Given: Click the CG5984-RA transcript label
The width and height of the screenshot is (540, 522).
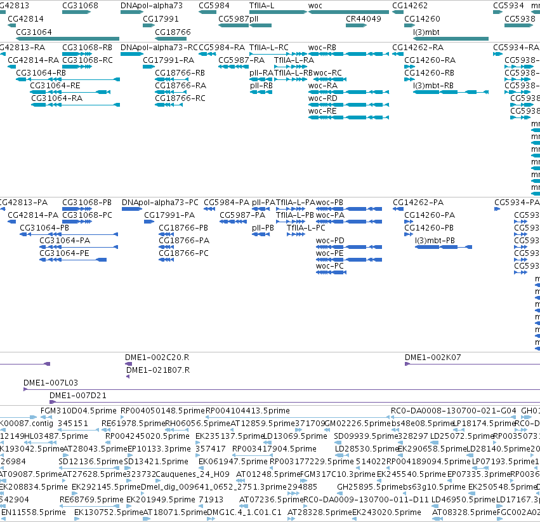Looking at the screenshot, I should [x=222, y=47].
